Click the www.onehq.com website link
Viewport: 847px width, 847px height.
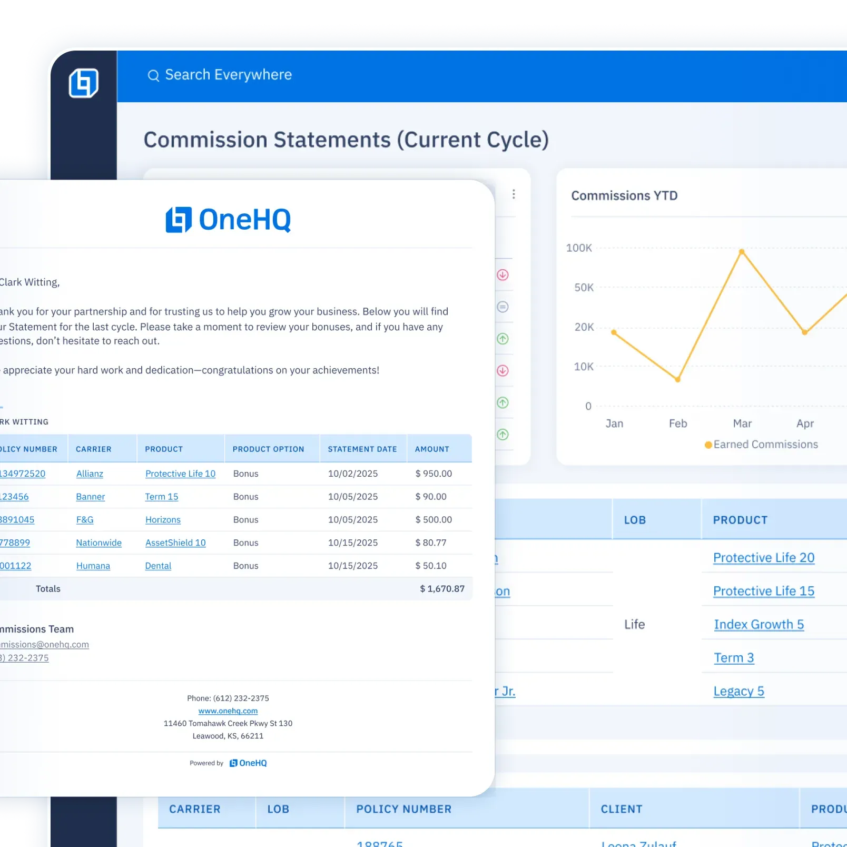228,711
